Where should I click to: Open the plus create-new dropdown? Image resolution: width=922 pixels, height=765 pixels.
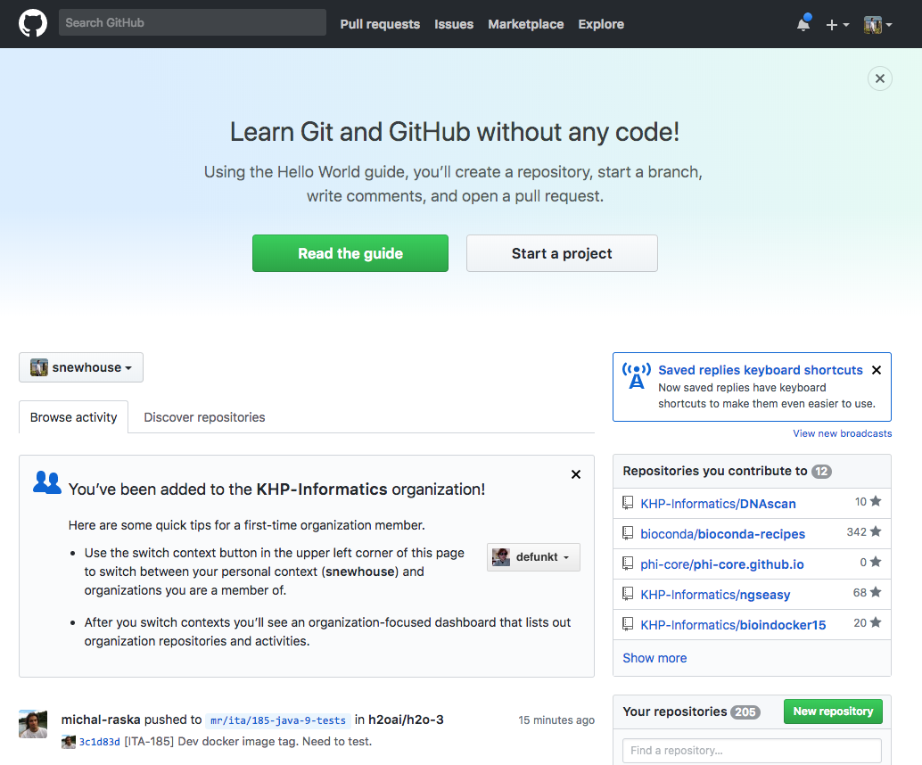pyautogui.click(x=837, y=25)
